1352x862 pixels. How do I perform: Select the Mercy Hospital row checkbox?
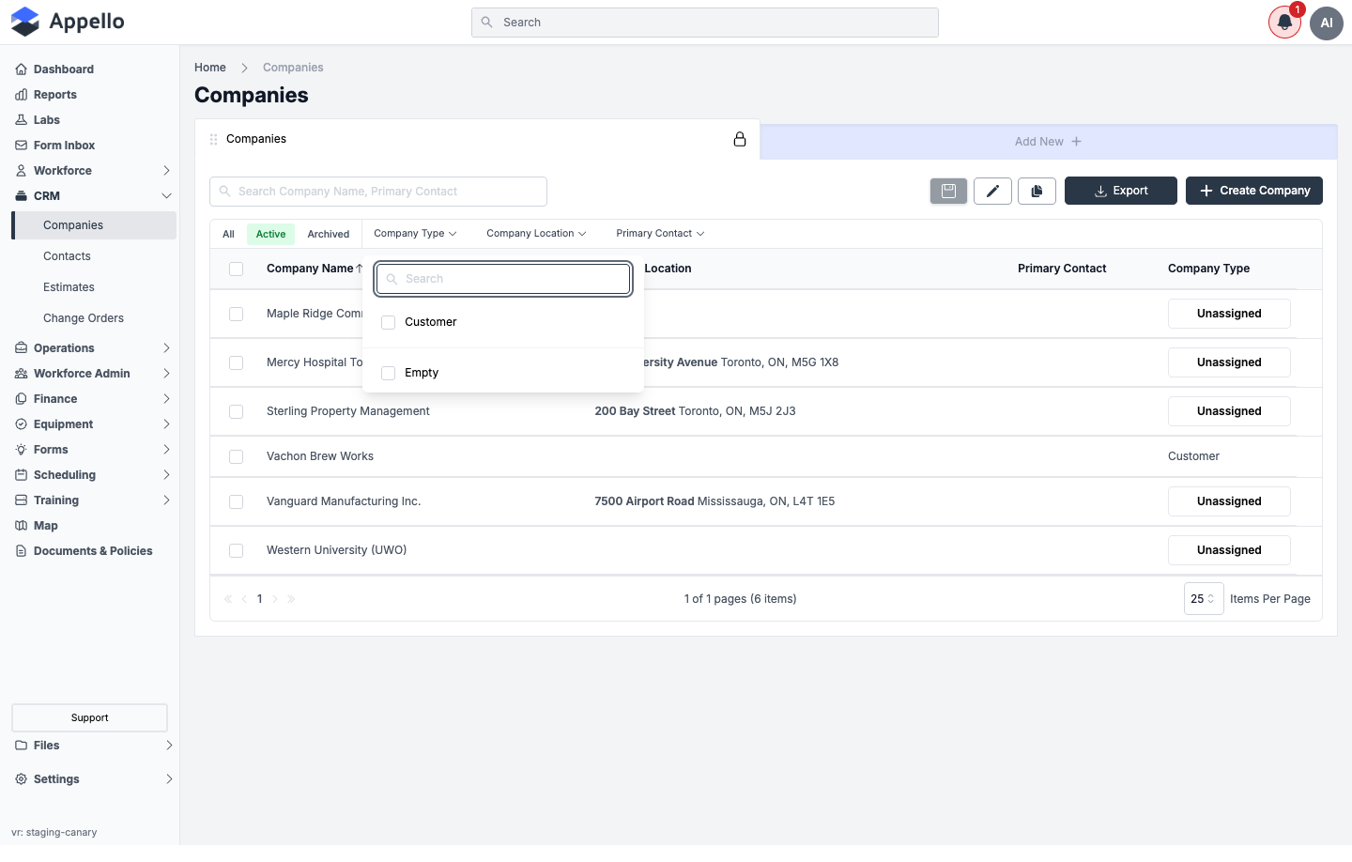click(236, 362)
